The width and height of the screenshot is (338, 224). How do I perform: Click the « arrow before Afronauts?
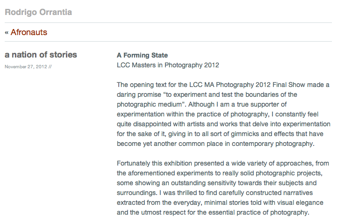pyautogui.click(x=7, y=33)
